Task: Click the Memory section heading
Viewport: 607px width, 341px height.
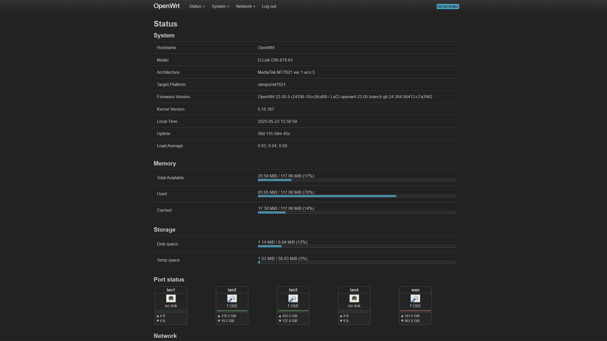Action: coord(165,164)
